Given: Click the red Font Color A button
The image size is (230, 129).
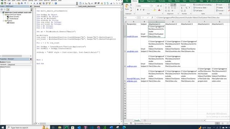Looking at the screenshot, I should coord(159,10).
